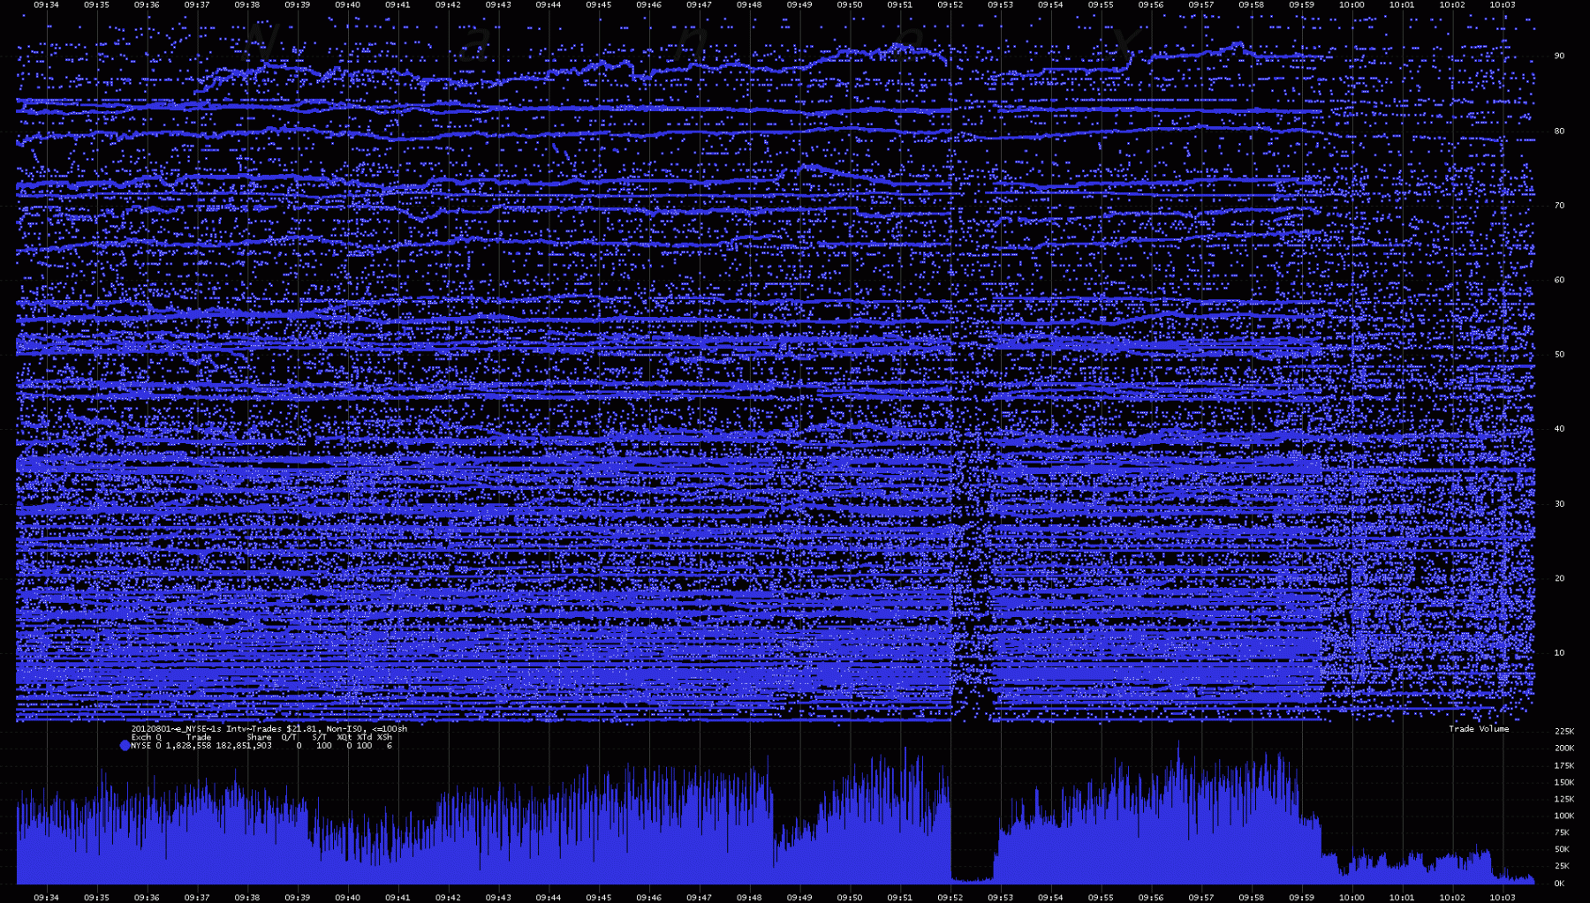Click the 100K volume axis label
The image size is (1590, 903).
pos(1564,816)
